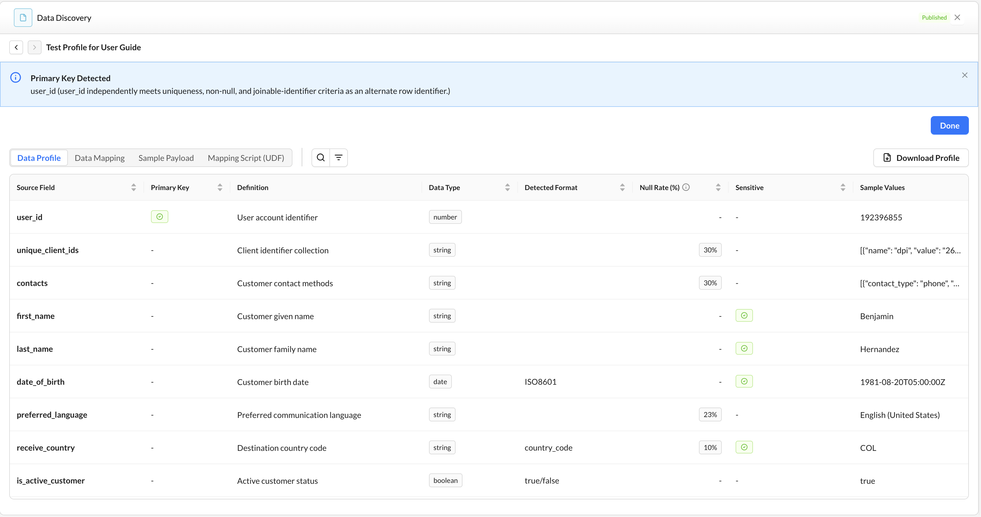
Task: Click the sensitive check icon for receive_country
Action: (744, 447)
